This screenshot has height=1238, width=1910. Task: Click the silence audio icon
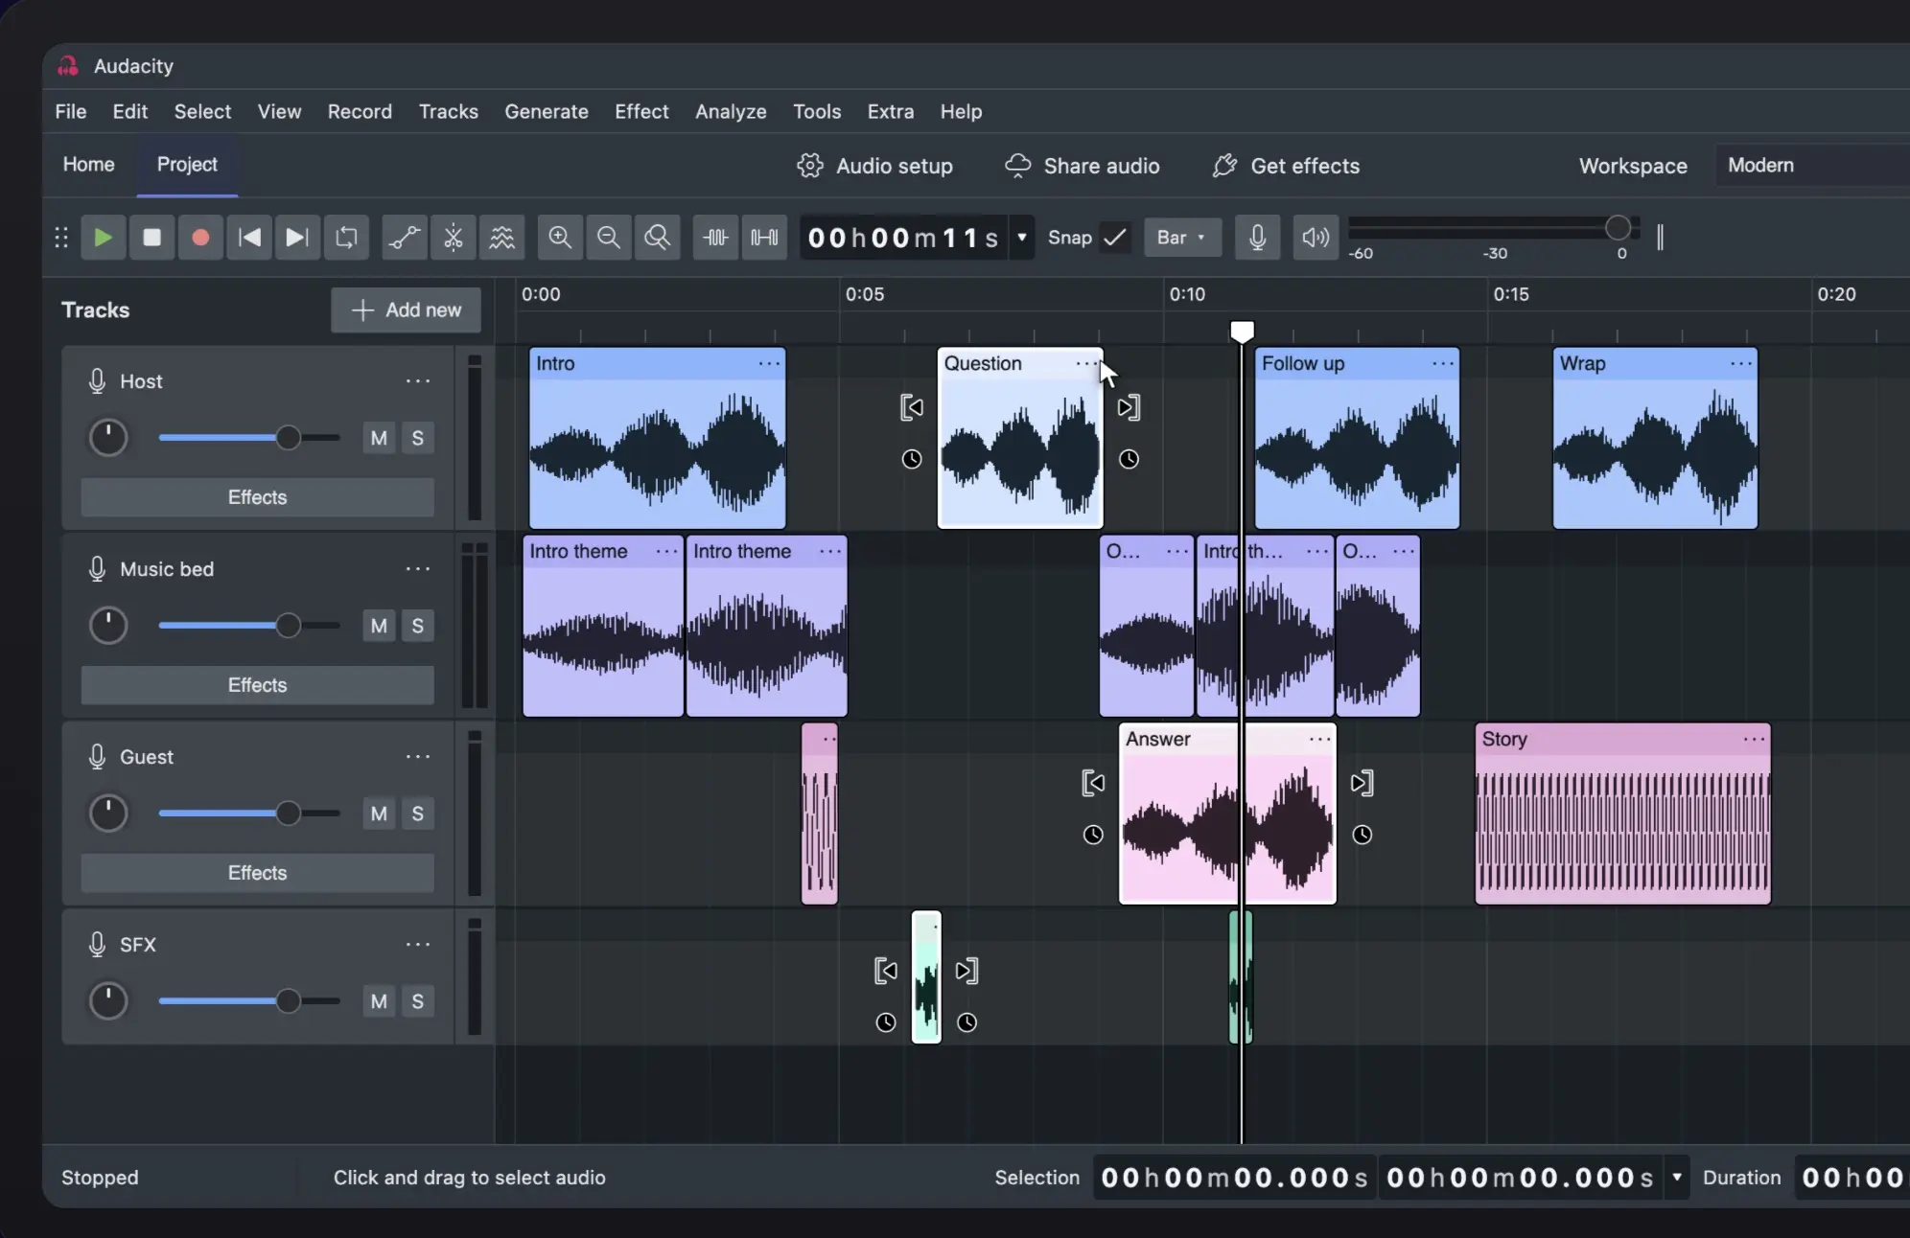pyautogui.click(x=764, y=238)
